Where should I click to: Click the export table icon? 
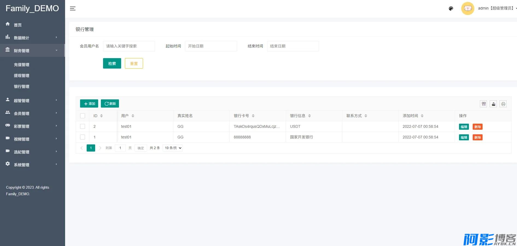[x=493, y=104]
